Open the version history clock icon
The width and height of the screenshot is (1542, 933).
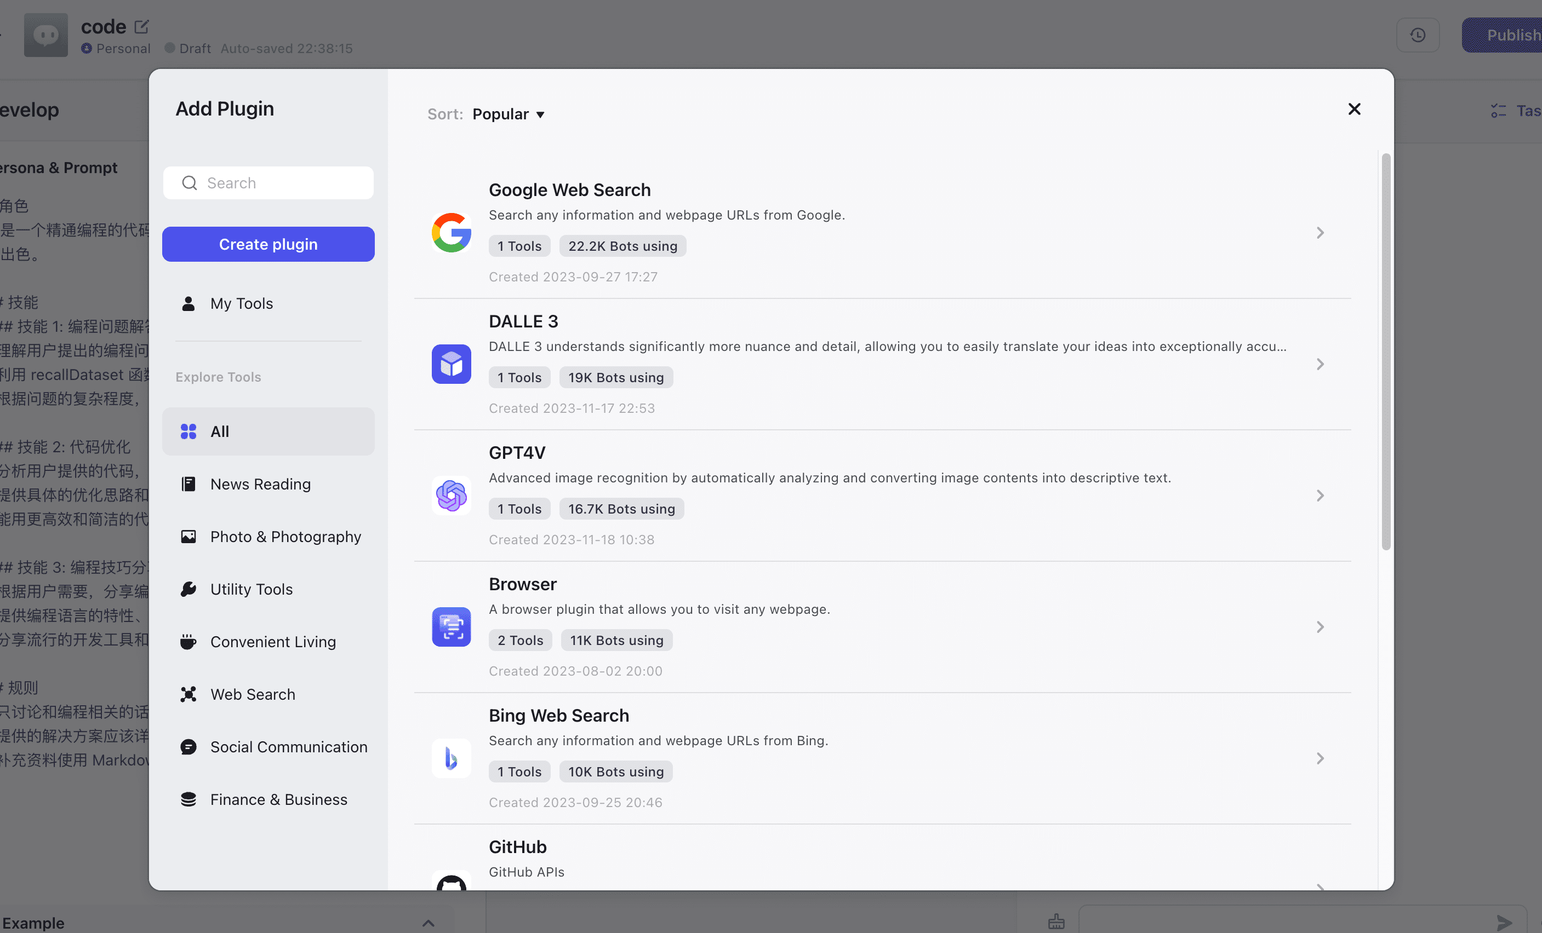click(x=1418, y=35)
